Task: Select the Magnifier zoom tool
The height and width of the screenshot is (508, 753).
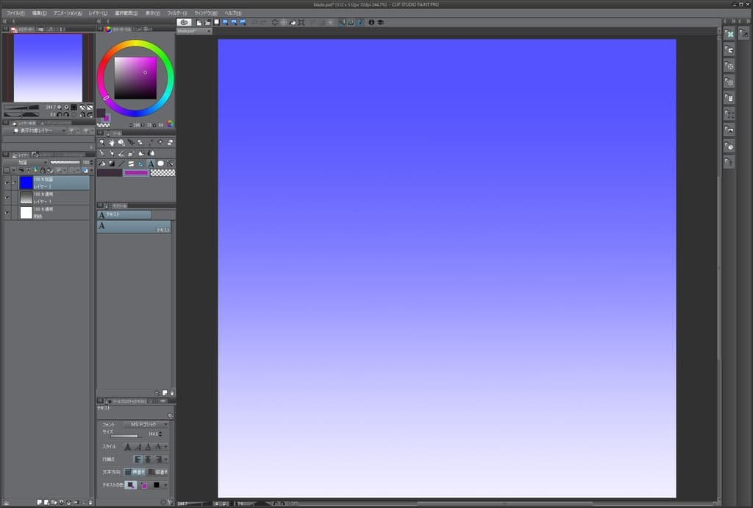Action: (x=102, y=142)
